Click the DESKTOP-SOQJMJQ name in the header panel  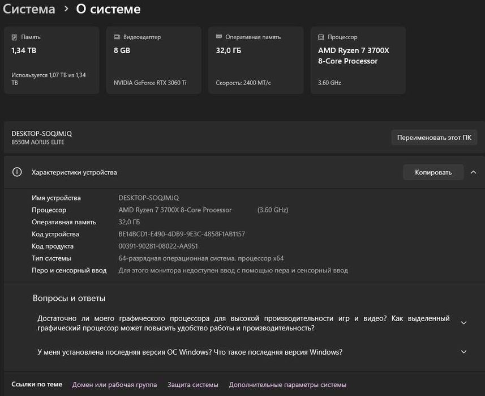coord(41,134)
